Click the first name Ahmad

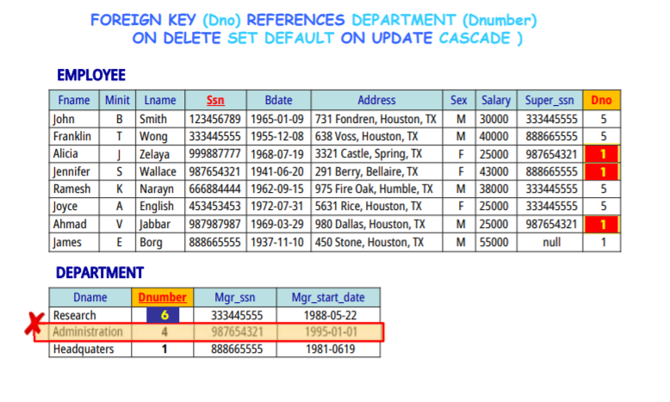pyautogui.click(x=70, y=225)
